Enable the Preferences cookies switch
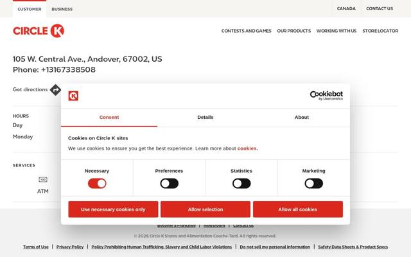 click(170, 183)
